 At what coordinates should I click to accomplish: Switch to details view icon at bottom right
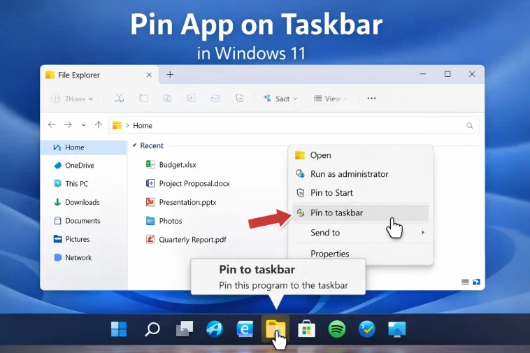click(465, 282)
